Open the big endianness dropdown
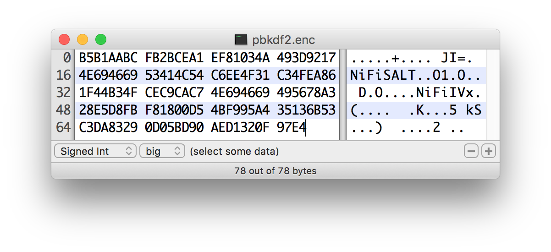Image resolution: width=551 pixels, height=252 pixels. pos(162,151)
